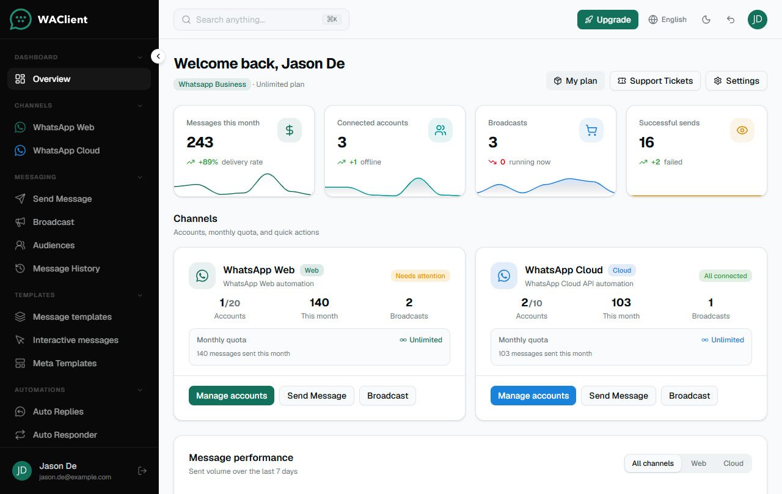Click the +89% delivery rate text
The height and width of the screenshot is (494, 782).
pos(224,162)
